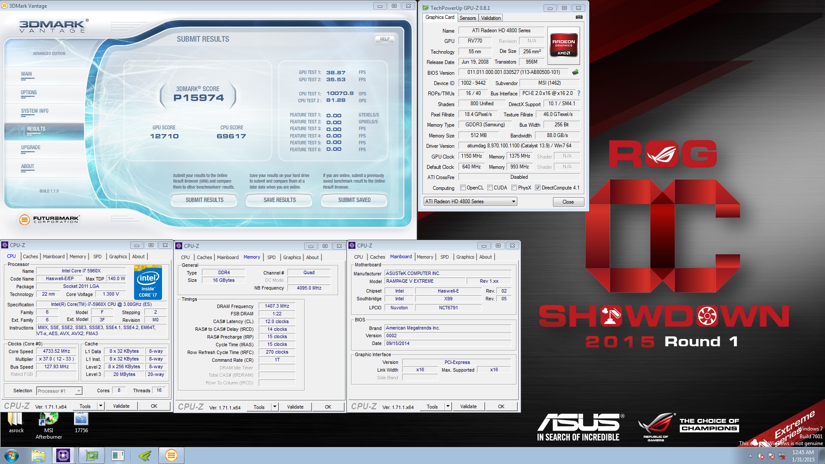Screen dimensions: 825x464
Task: Switch to Caches tab in CPU-Z CPU window
Action: tap(31, 256)
